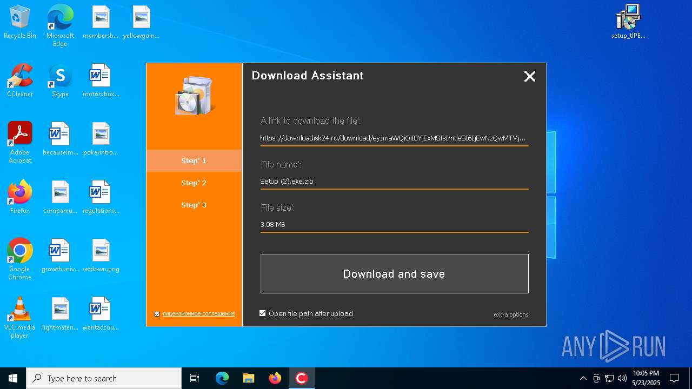Image resolution: width=692 pixels, height=389 pixels.
Task: Select the yellowgoin... image file icon
Action: (141, 22)
